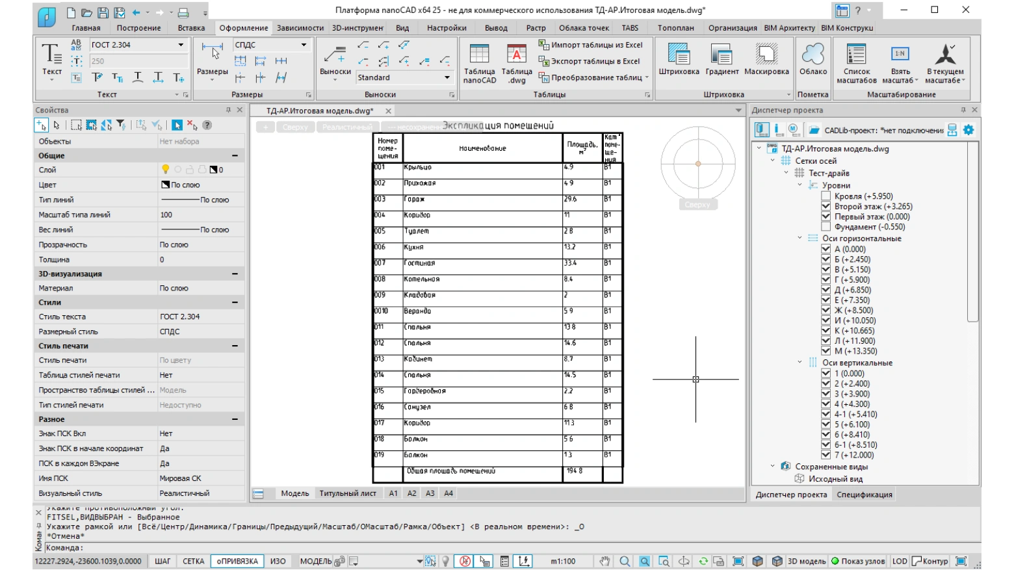Enable the Фундамент (-0.550) checkbox

click(x=826, y=227)
